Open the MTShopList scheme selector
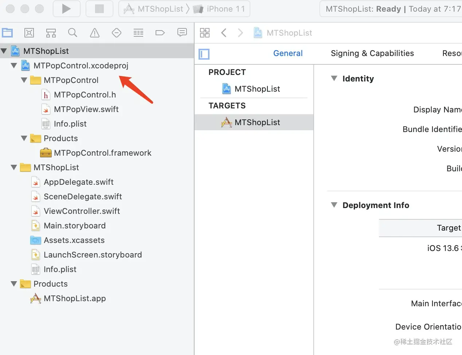The height and width of the screenshot is (355, 462). click(x=153, y=9)
